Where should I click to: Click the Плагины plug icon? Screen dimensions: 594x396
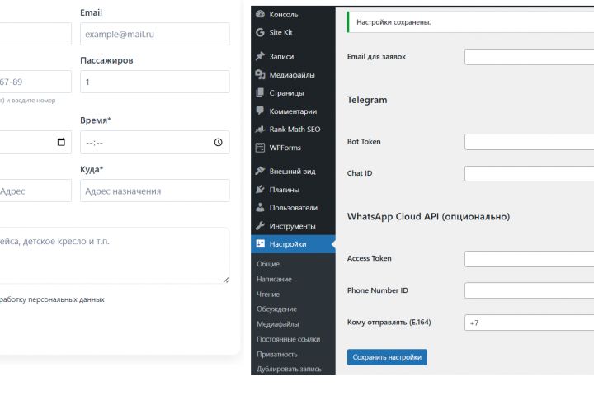(261, 190)
